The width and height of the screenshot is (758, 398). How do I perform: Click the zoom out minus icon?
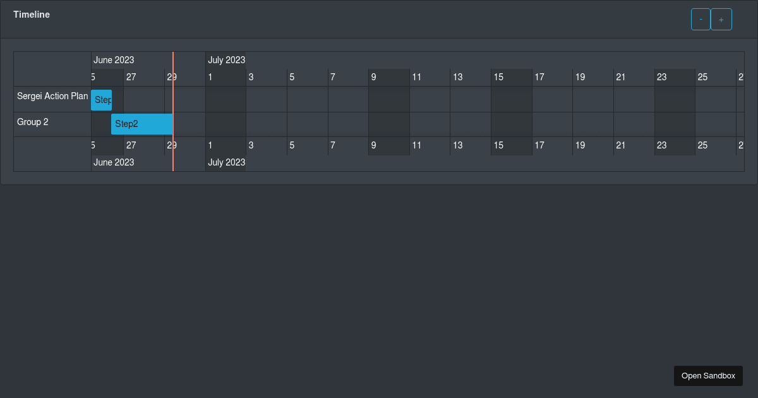point(701,19)
